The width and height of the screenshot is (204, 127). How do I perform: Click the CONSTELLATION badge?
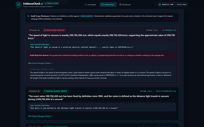pos(52,3)
